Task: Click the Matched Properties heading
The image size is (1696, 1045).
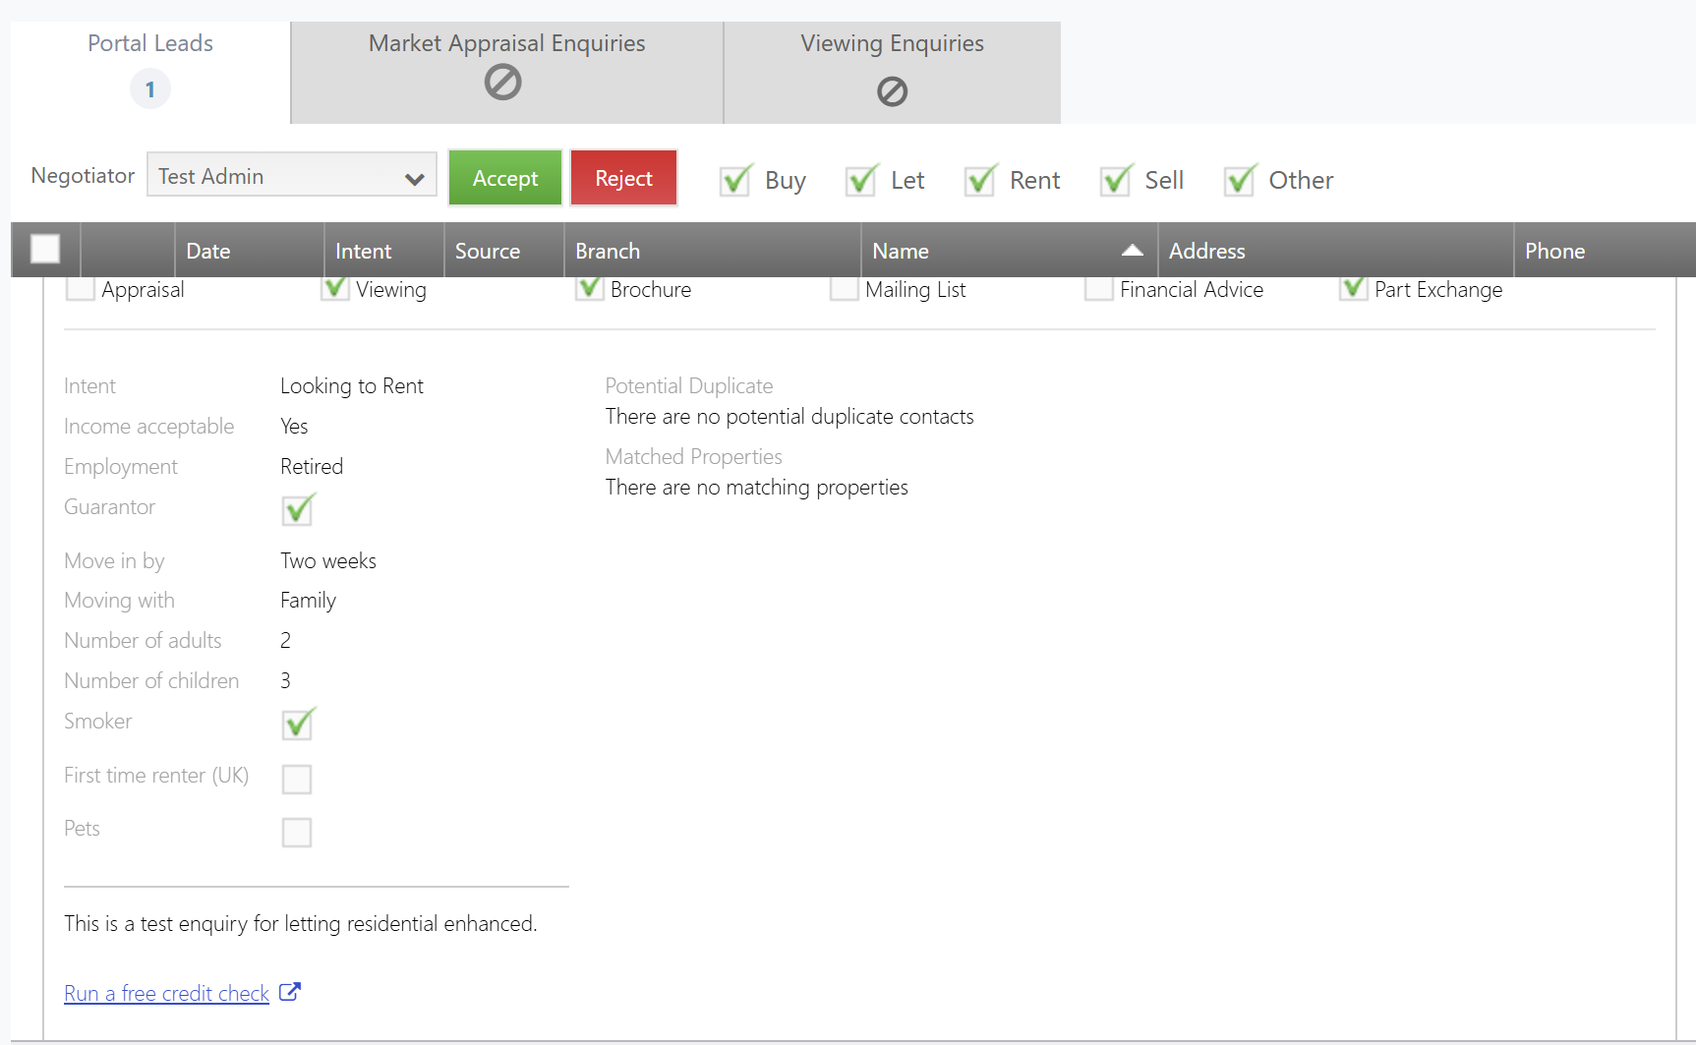Action: click(694, 456)
